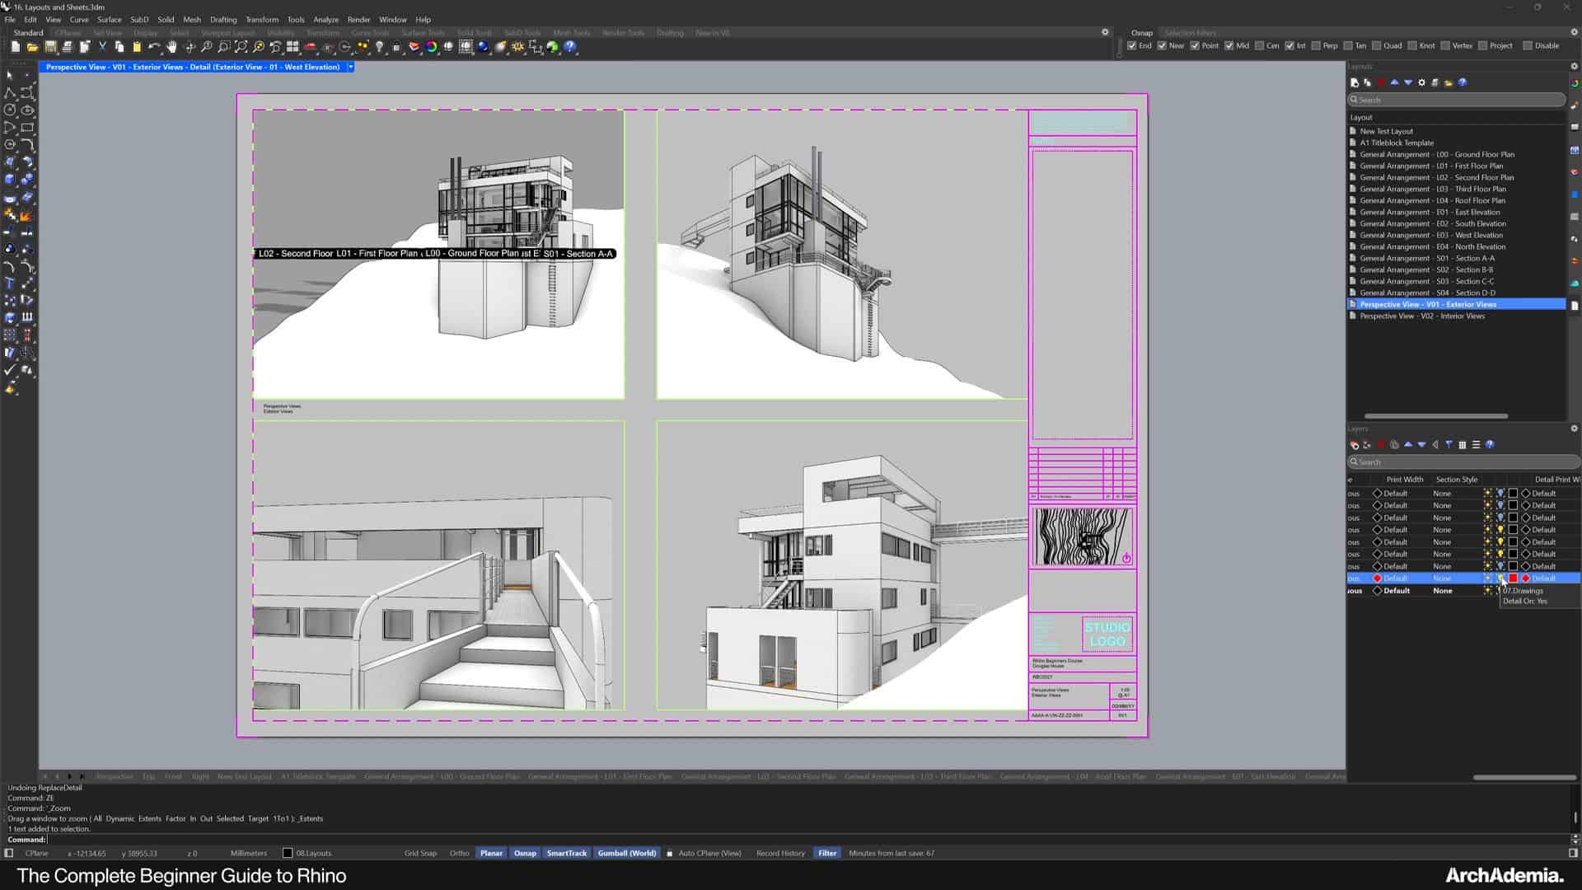Click the Open file folder icon

pyautogui.click(x=32, y=47)
